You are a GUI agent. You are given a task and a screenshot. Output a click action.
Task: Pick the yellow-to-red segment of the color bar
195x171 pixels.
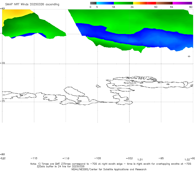coord(144,3)
